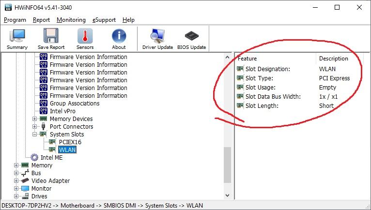Expand the Monitor node
This screenshot has width=371, height=210.
click(16, 189)
